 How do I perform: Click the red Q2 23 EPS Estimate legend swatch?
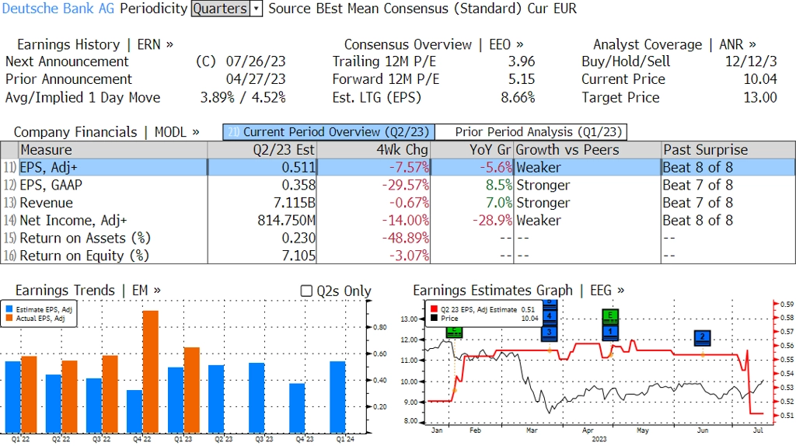pos(434,309)
